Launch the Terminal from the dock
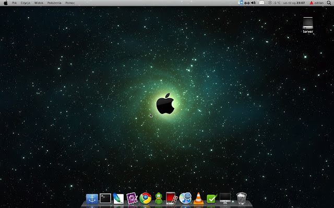Screen dimensions: 334x208 click(x=105, y=199)
